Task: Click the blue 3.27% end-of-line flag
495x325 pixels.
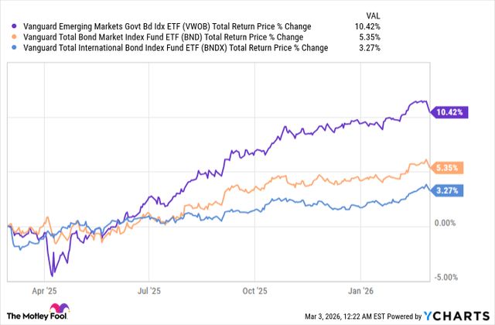Action: pos(447,190)
